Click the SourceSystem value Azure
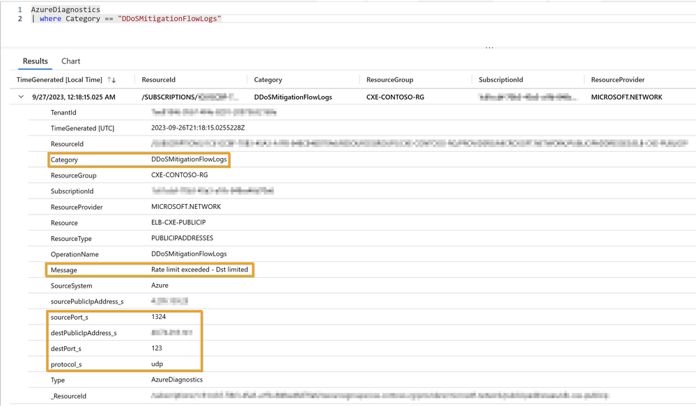 pos(160,286)
